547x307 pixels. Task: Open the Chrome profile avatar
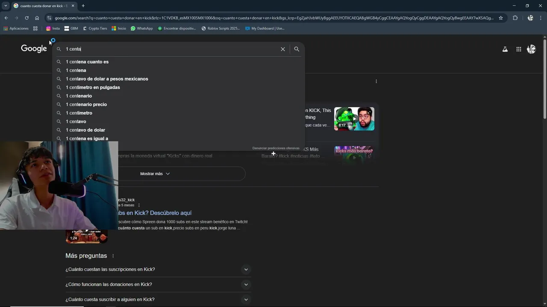pyautogui.click(x=530, y=18)
